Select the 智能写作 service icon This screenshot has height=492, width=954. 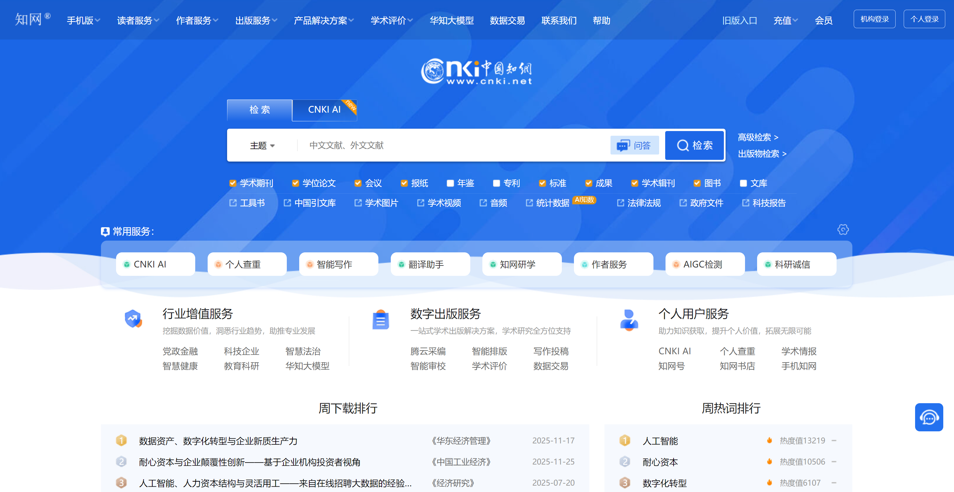(338, 264)
